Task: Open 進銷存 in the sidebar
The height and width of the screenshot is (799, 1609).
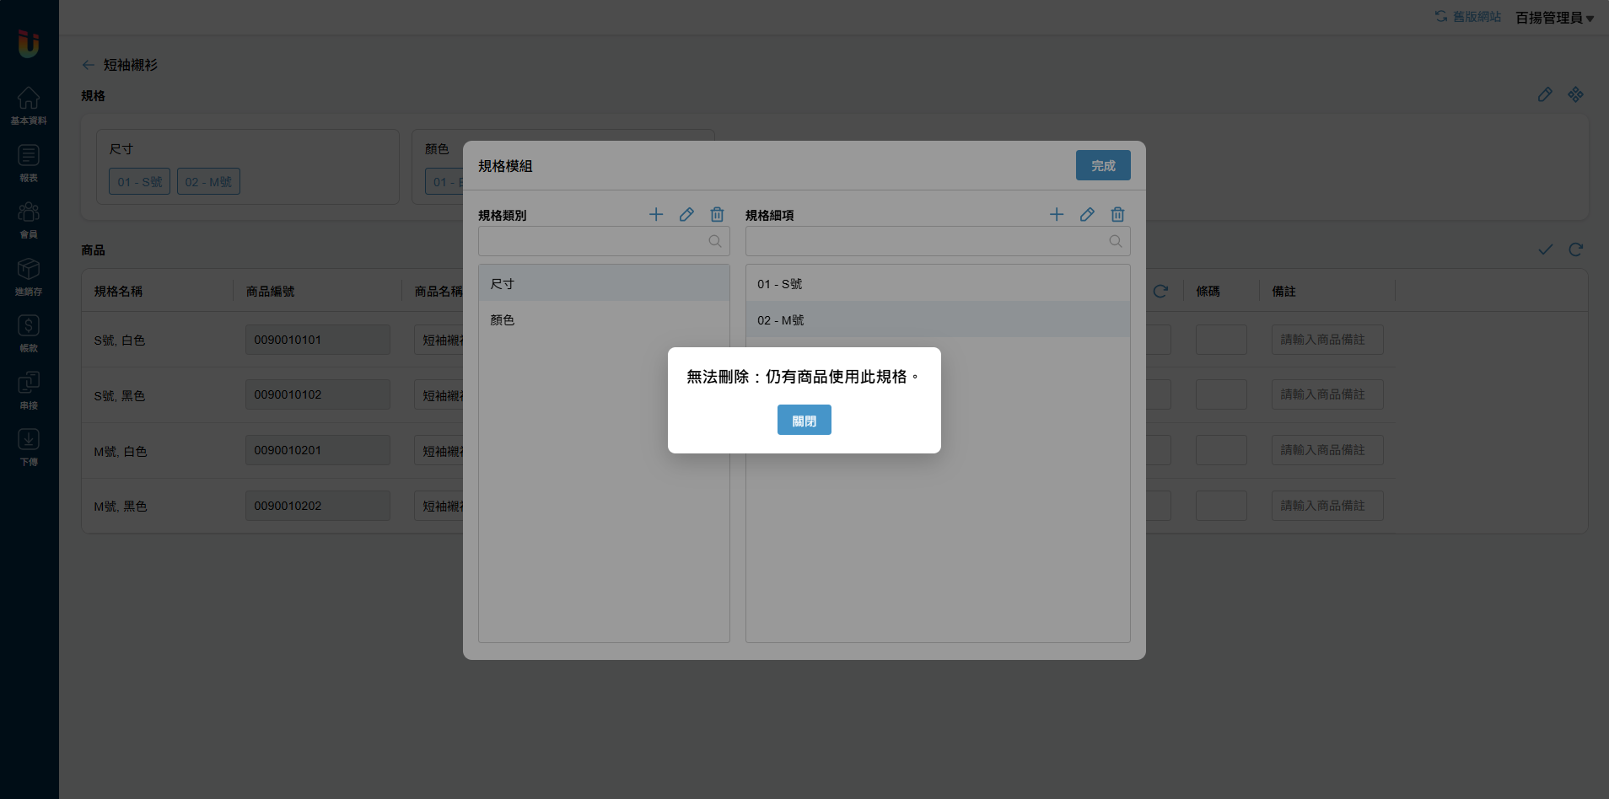Action: click(x=29, y=276)
